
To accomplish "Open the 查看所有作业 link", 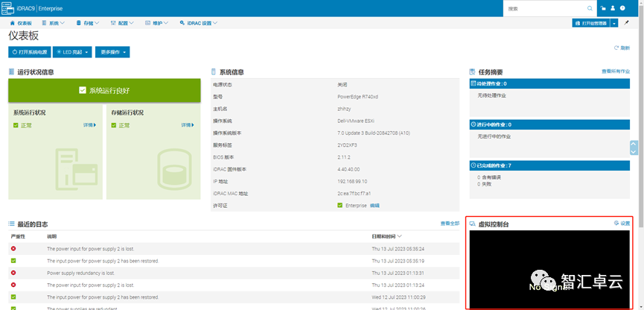I will pos(616,72).
